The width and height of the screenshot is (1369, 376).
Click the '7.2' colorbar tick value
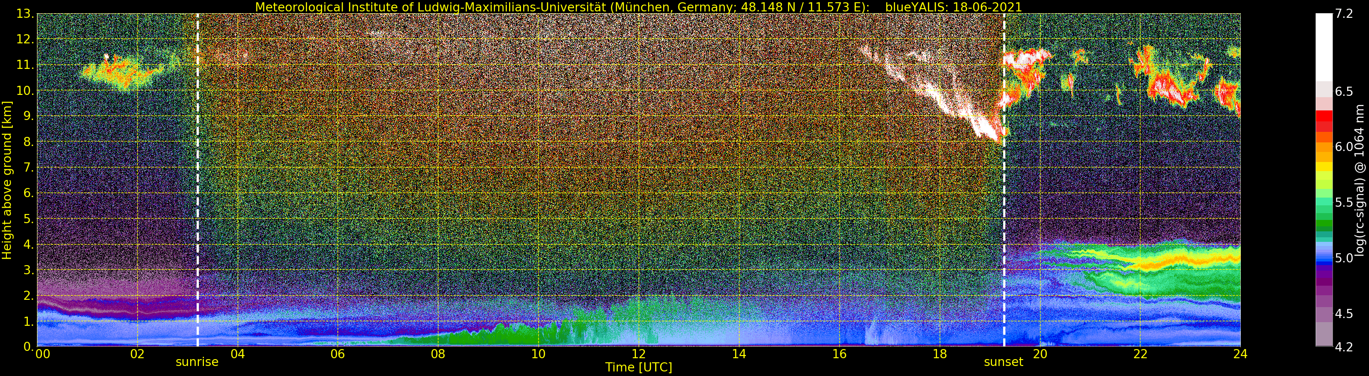[1344, 14]
